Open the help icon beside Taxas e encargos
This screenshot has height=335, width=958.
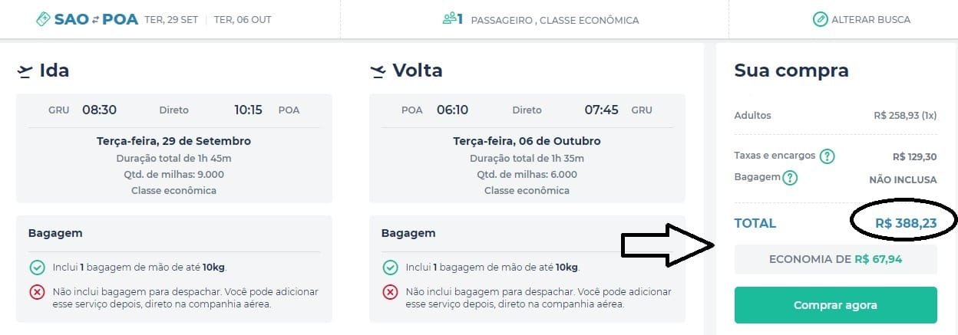point(827,156)
